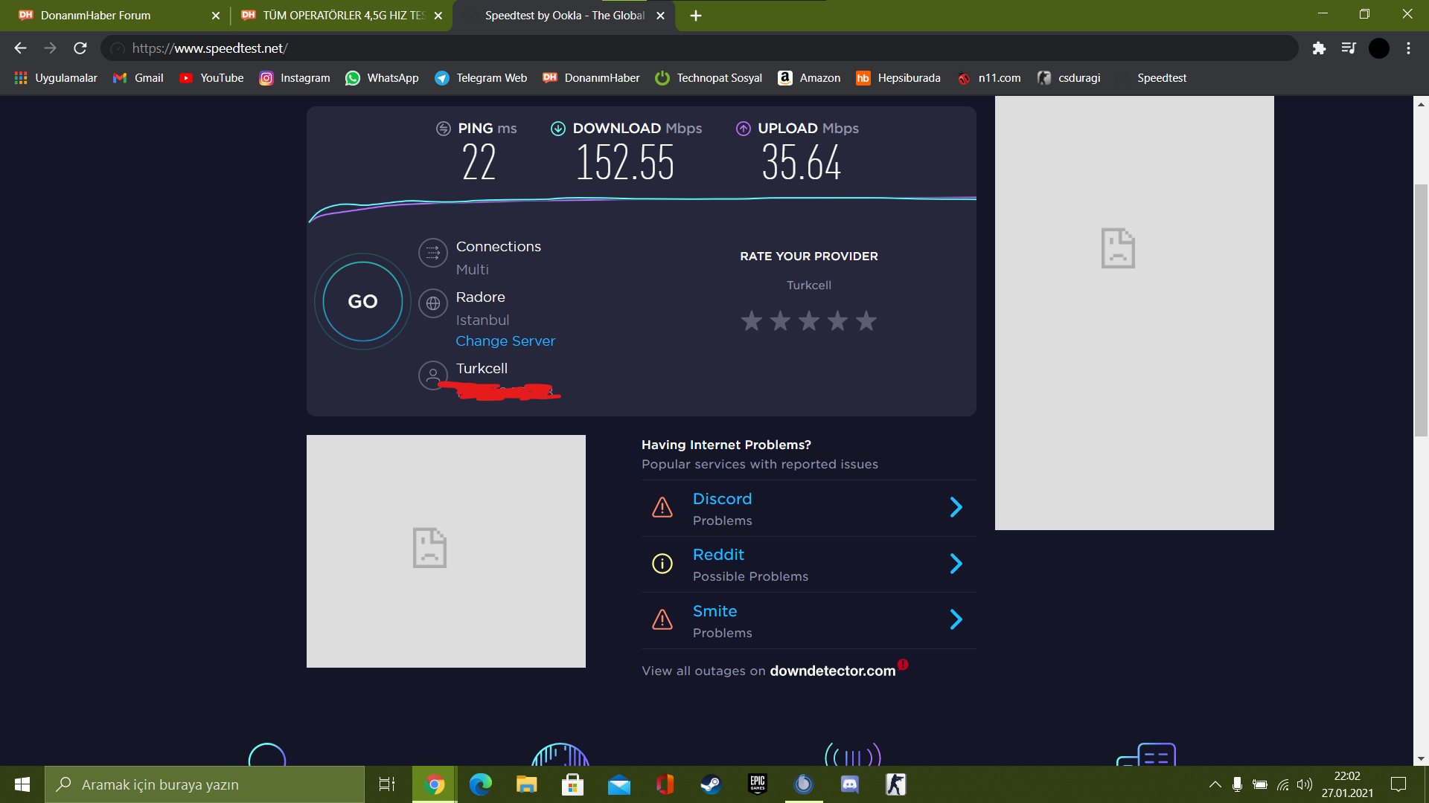Close the Speedtest by Ookla tab
Screen dimensions: 1429x803
(x=660, y=16)
